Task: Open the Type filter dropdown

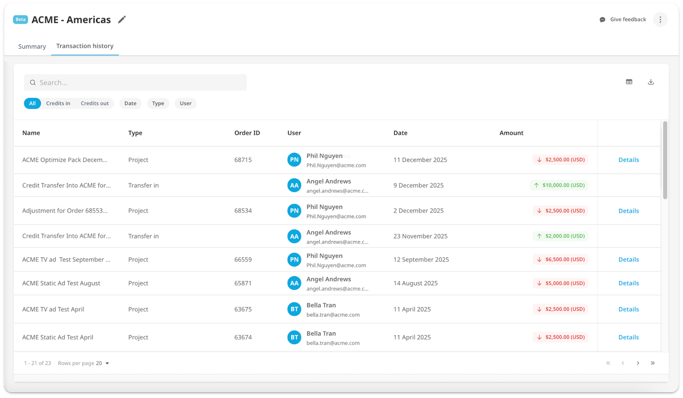Action: pyautogui.click(x=158, y=103)
